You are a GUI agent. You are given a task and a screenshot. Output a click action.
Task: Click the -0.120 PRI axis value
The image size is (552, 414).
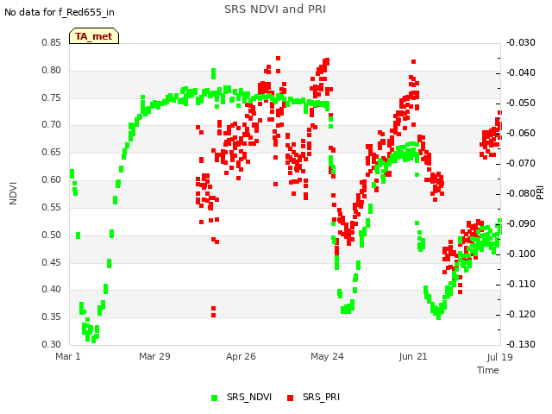521,314
